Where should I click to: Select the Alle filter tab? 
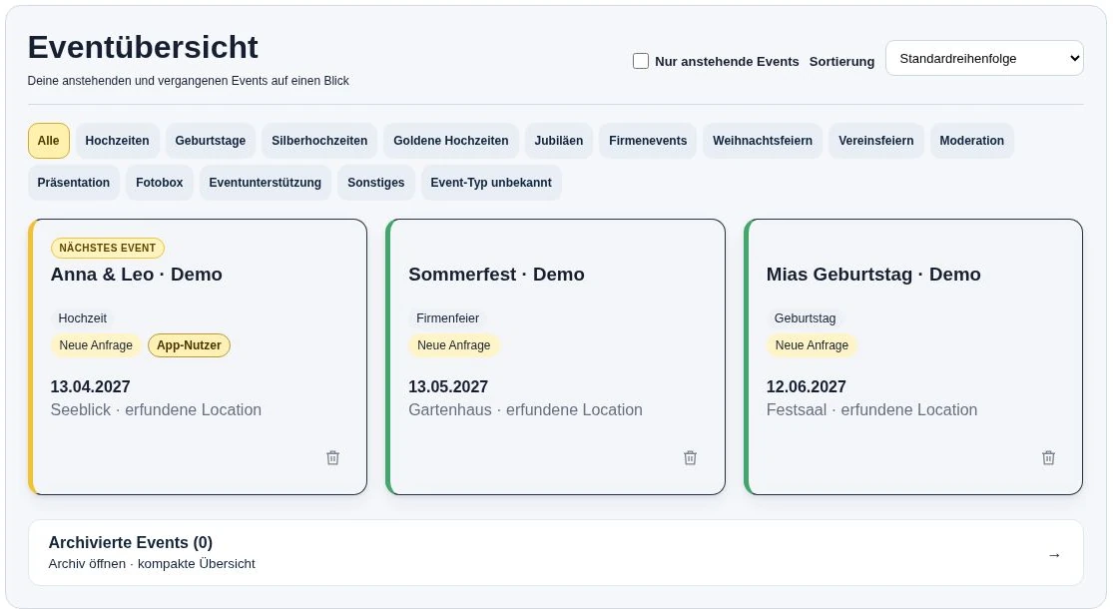[x=48, y=141]
